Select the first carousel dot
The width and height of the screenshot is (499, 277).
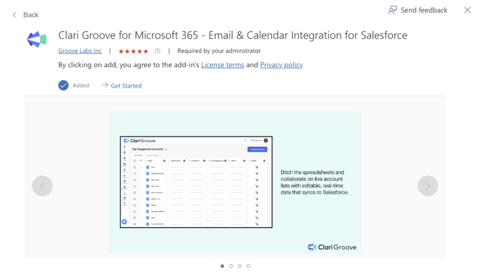pyautogui.click(x=222, y=266)
